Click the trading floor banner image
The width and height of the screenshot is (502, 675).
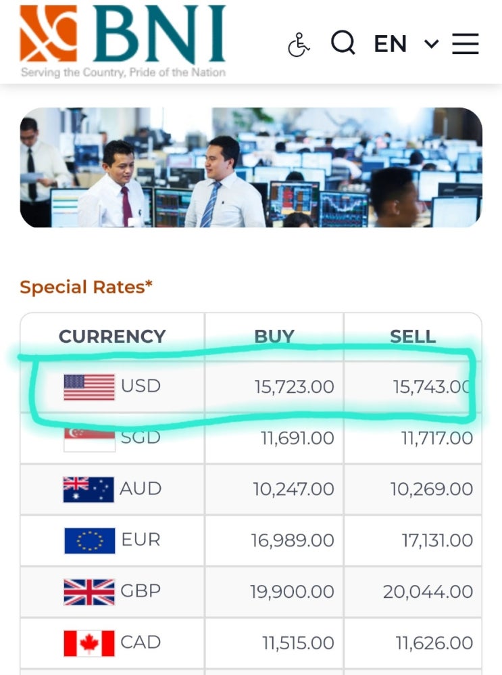pos(251,167)
